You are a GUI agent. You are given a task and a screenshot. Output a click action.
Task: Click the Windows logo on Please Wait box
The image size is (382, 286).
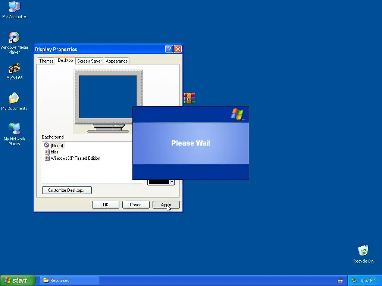pyautogui.click(x=237, y=114)
